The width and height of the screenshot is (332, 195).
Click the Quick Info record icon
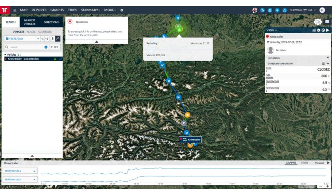(x=70, y=22)
